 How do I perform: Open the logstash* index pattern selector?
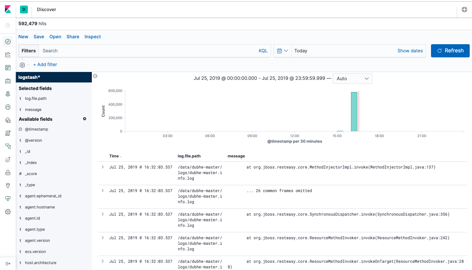point(54,77)
